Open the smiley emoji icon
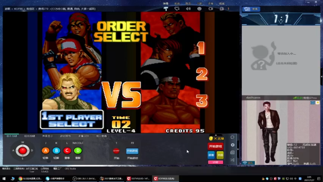 [x=199, y=9]
